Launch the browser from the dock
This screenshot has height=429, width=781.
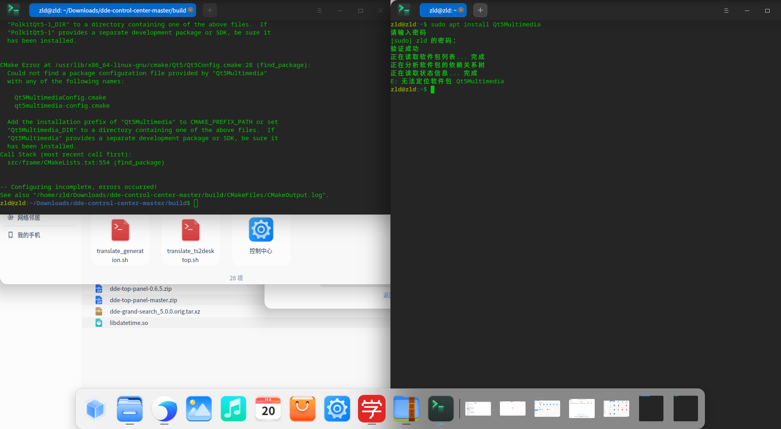164,409
